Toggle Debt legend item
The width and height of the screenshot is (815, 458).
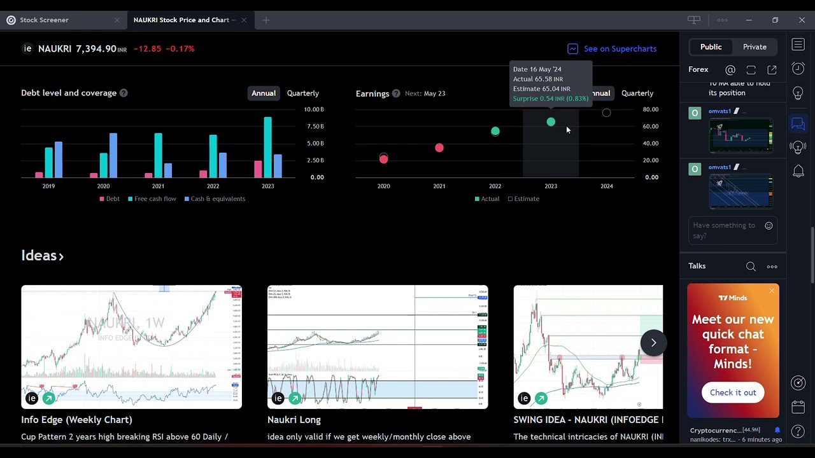(x=110, y=198)
